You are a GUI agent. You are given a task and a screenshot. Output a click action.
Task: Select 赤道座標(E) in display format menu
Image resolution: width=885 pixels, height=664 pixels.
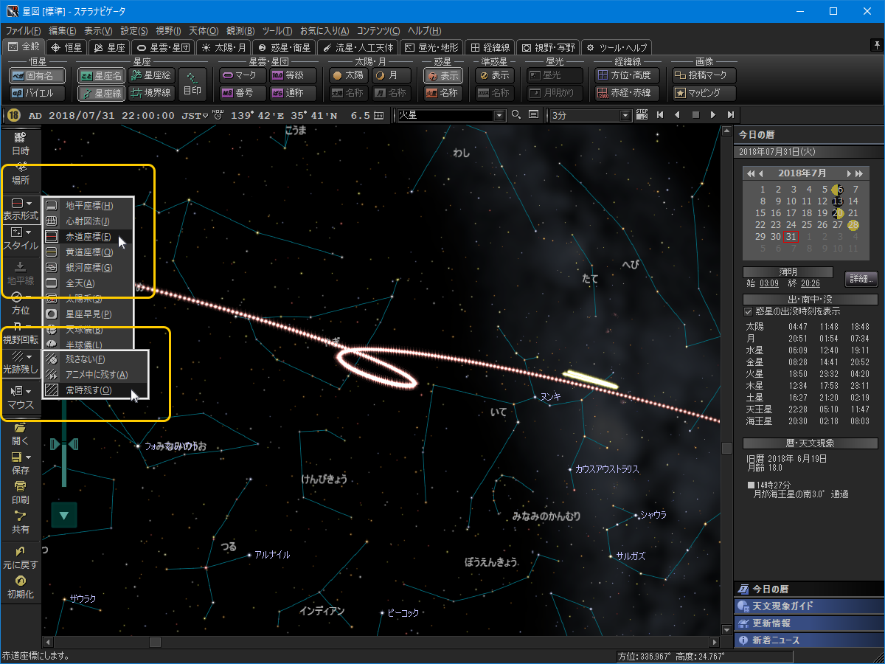88,237
